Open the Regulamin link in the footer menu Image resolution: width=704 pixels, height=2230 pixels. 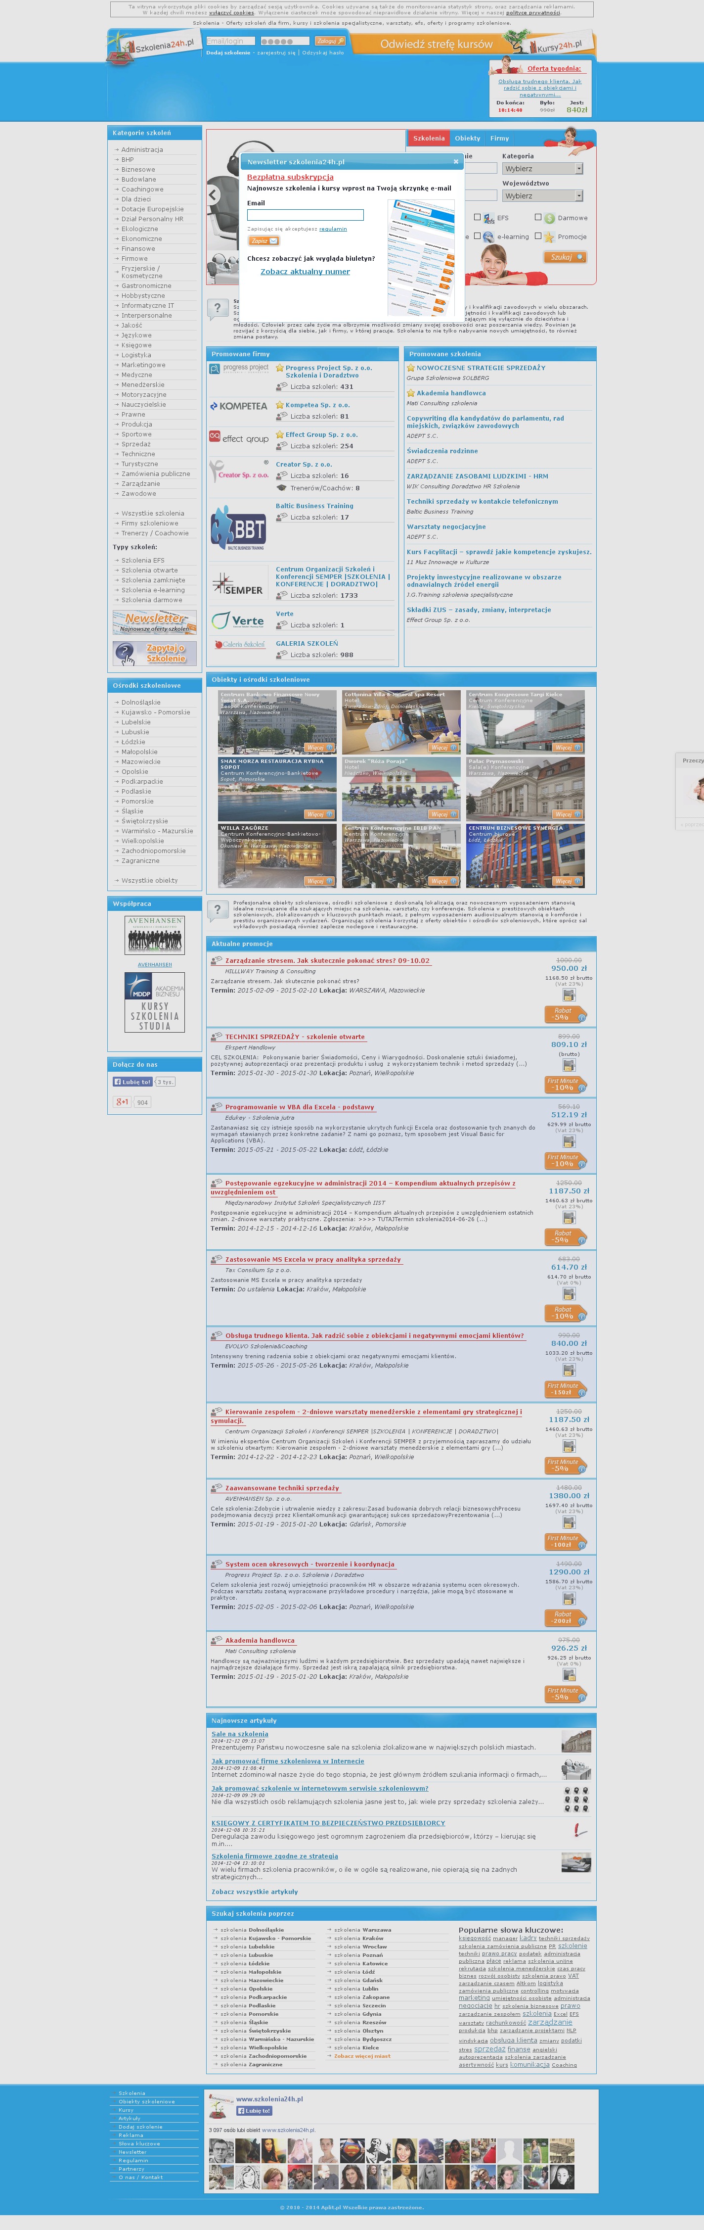point(133,2160)
